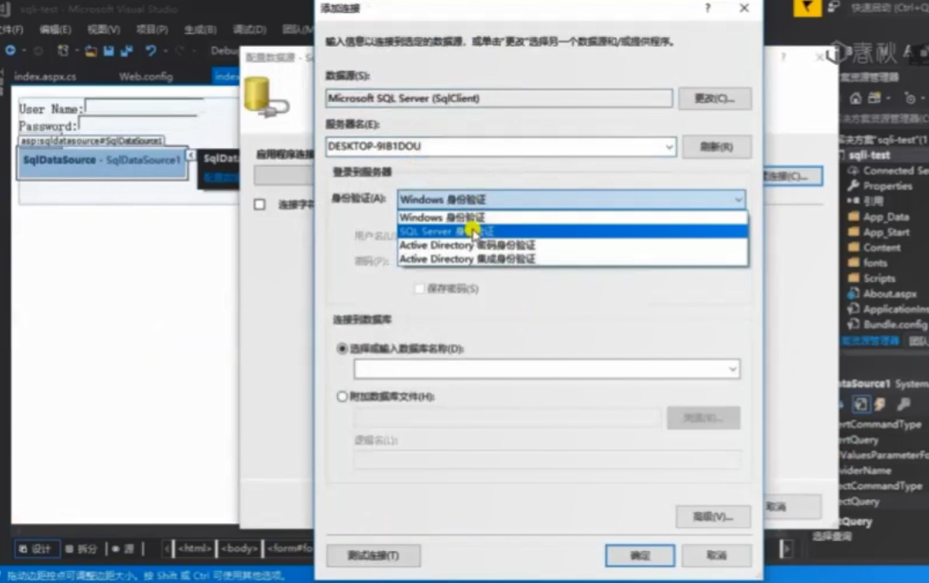The width and height of the screenshot is (929, 583).
Task: Toggle the connection string checkbox in configure dialog
Action: coord(260,205)
